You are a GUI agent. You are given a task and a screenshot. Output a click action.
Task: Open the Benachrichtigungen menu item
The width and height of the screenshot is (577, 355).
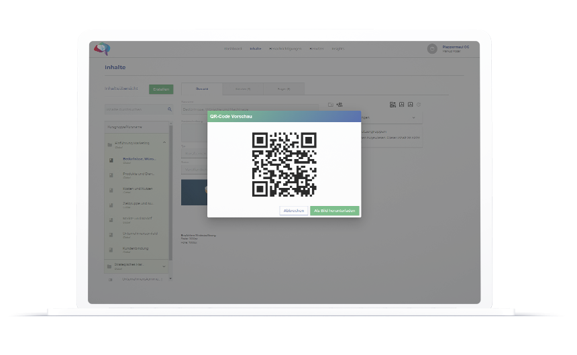(x=285, y=48)
